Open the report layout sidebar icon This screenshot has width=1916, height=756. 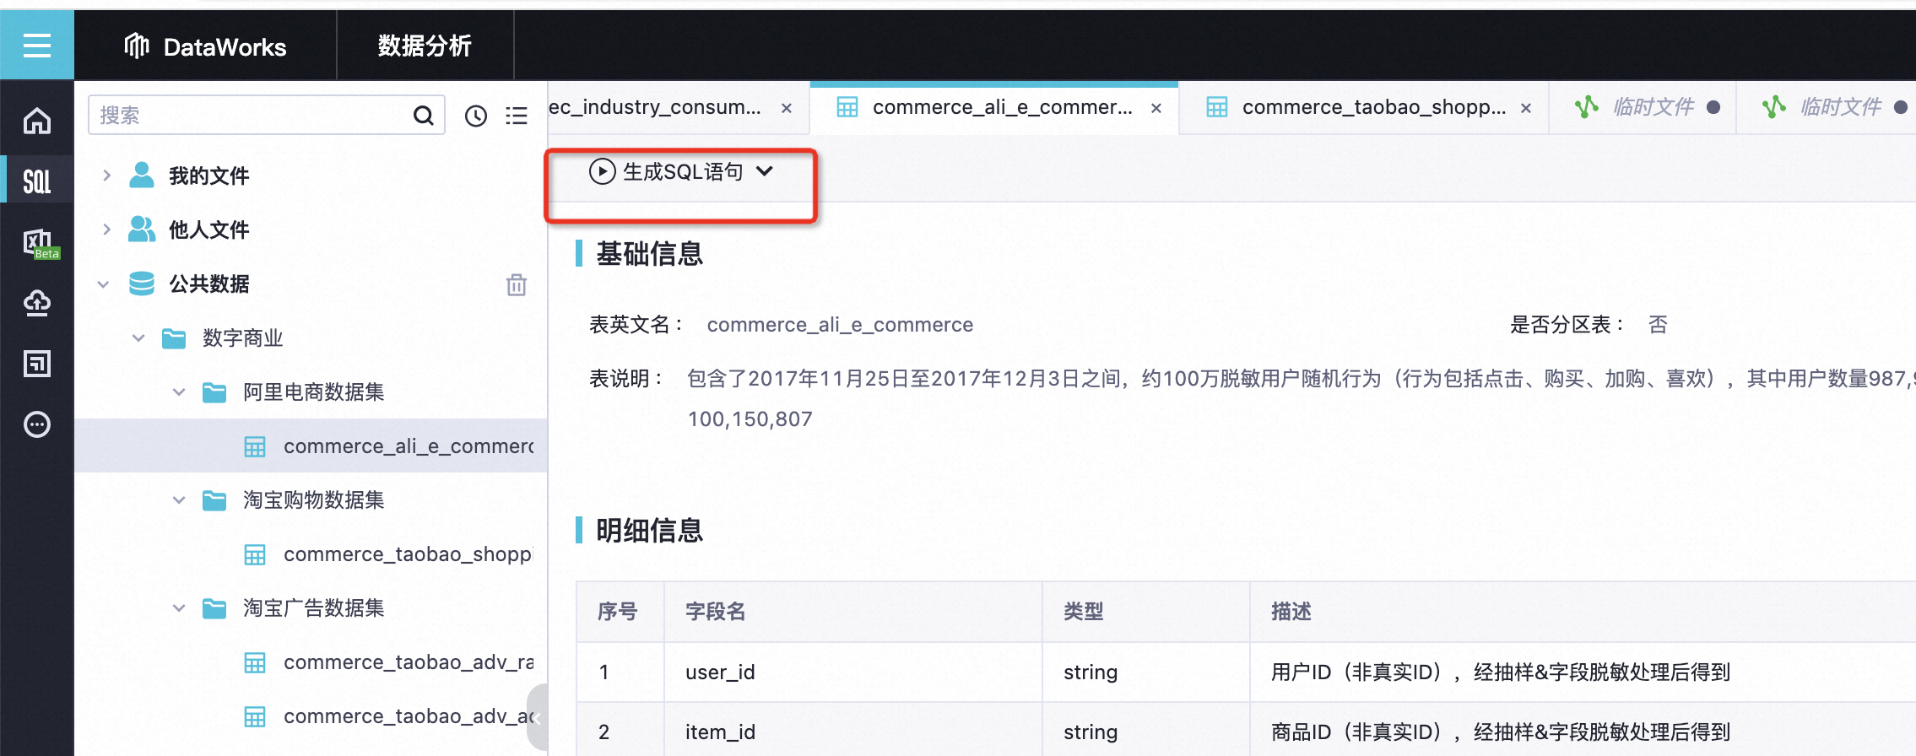pyautogui.click(x=37, y=364)
